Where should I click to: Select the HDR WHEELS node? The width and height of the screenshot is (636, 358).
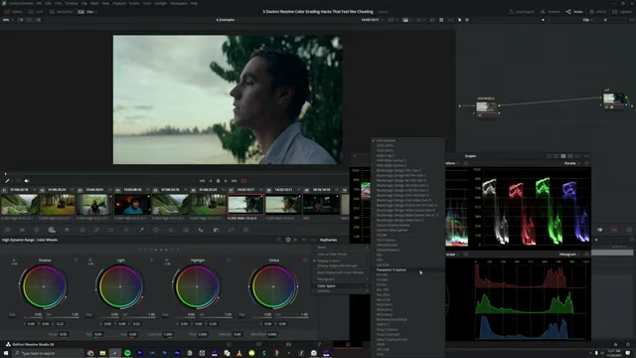486,106
